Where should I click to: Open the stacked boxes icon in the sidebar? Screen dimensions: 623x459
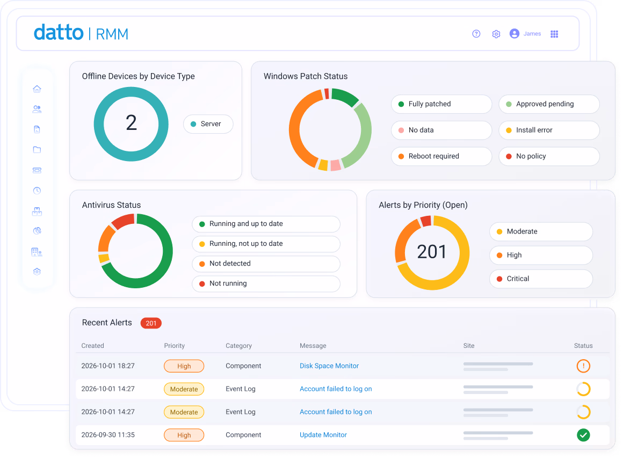pos(37,211)
